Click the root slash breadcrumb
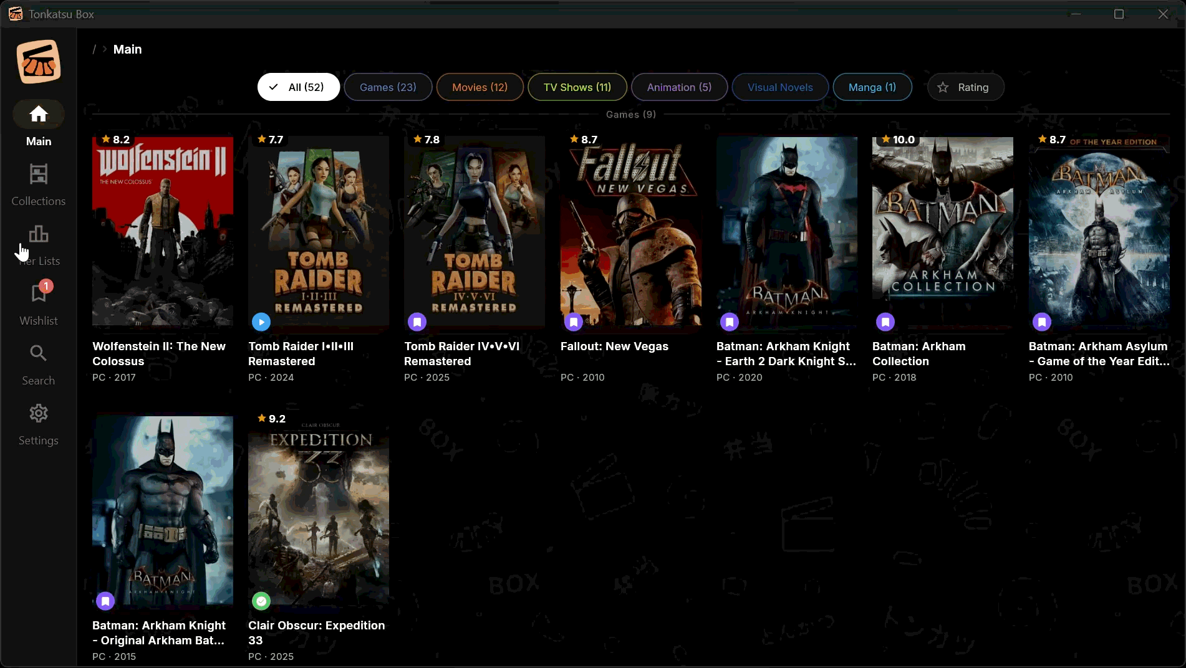 [94, 49]
